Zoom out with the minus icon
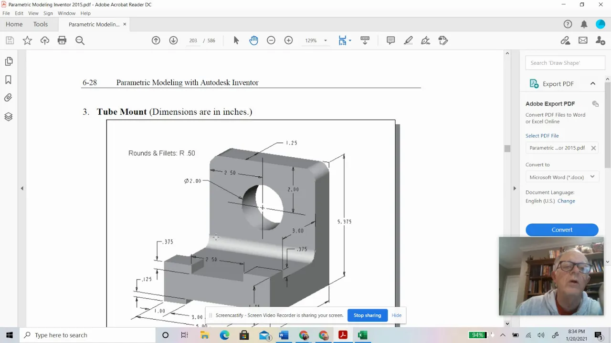 [x=271, y=40]
